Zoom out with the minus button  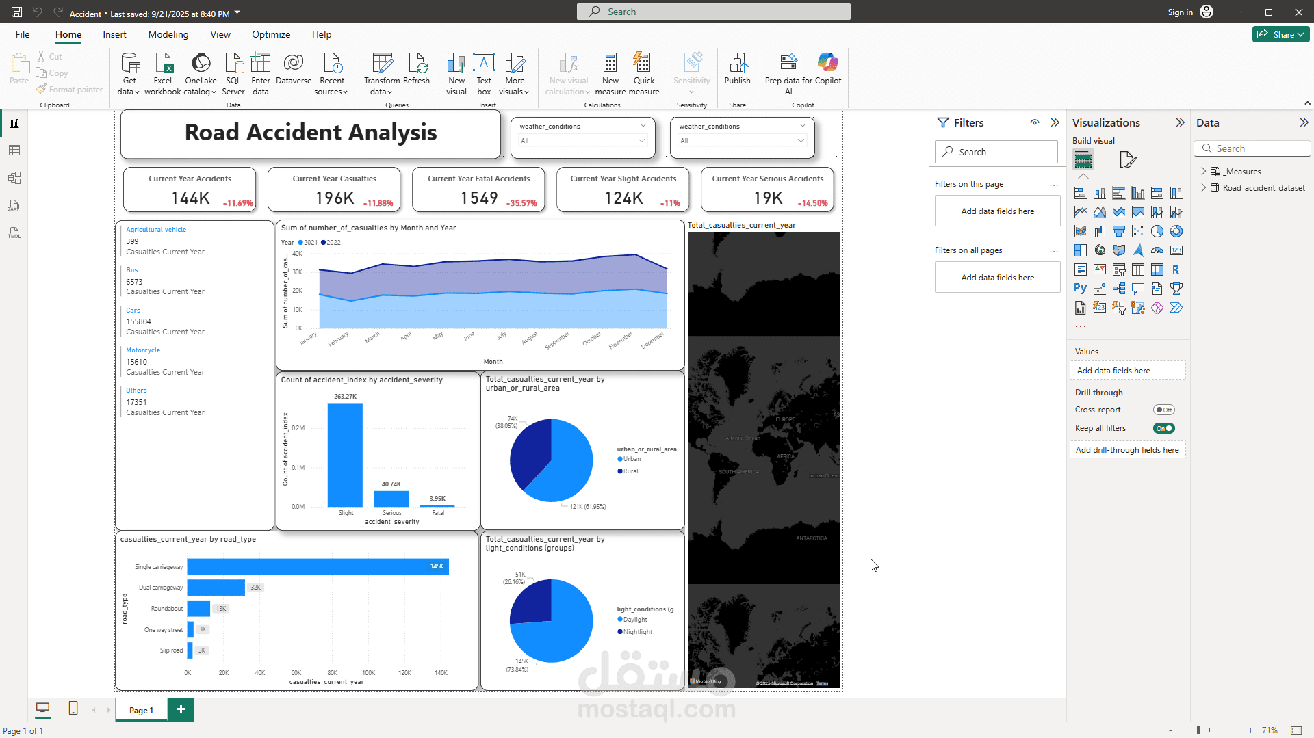pos(1170,730)
